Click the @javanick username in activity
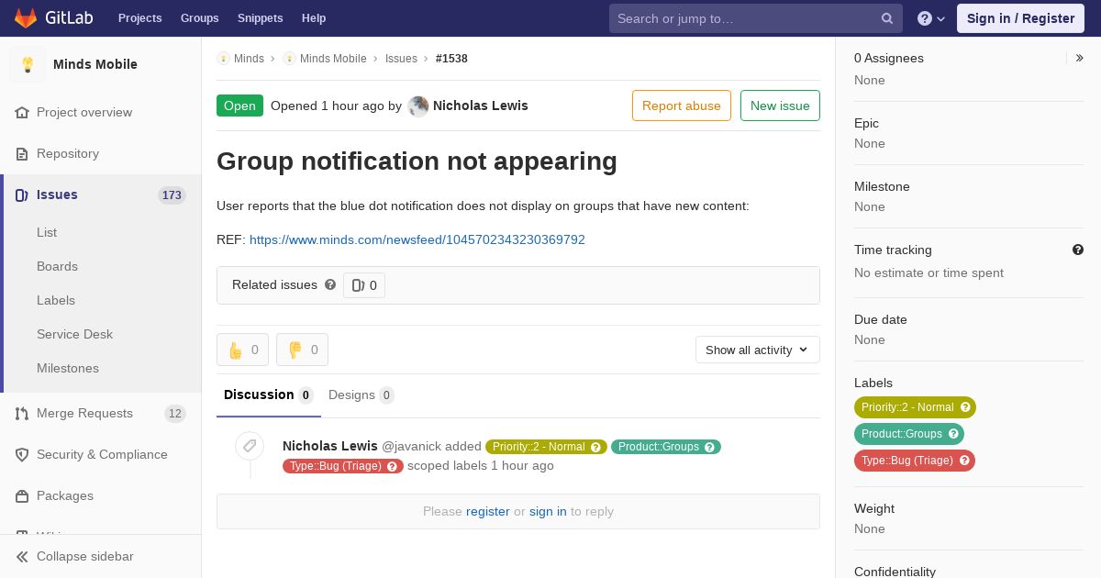Viewport: 1101px width, 578px height. (411, 446)
